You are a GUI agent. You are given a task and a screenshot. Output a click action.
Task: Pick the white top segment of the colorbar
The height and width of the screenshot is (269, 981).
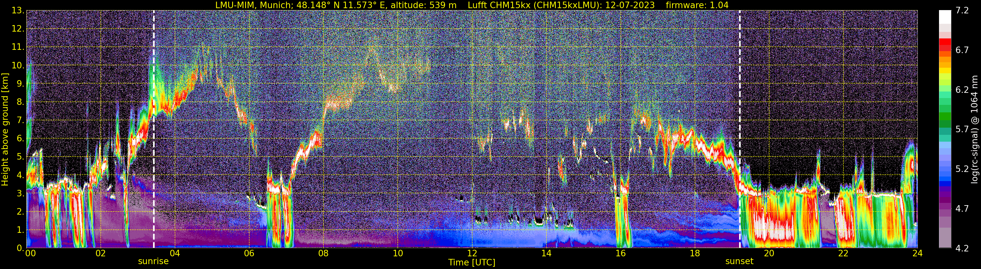[945, 17]
